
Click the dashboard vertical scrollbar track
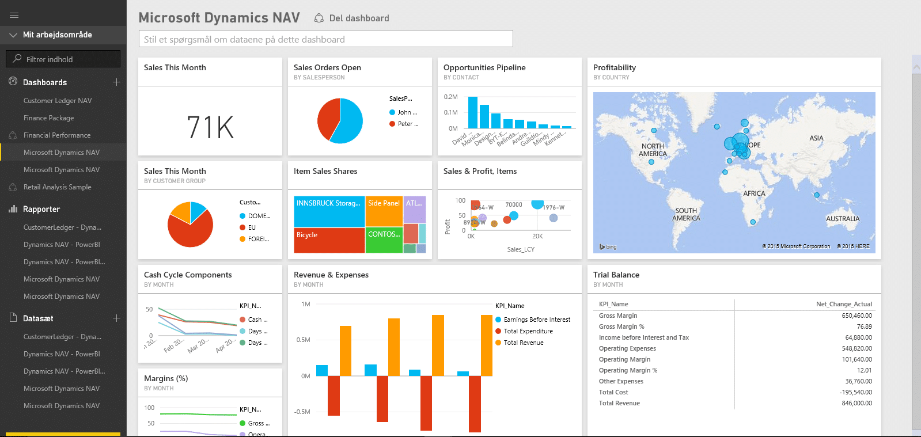click(x=916, y=251)
